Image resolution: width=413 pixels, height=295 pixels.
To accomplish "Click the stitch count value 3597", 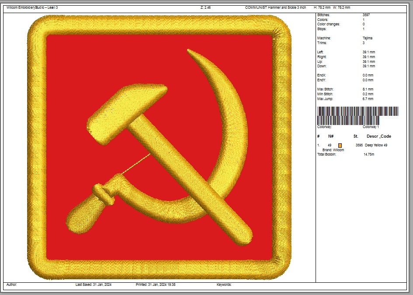I will point(366,15).
